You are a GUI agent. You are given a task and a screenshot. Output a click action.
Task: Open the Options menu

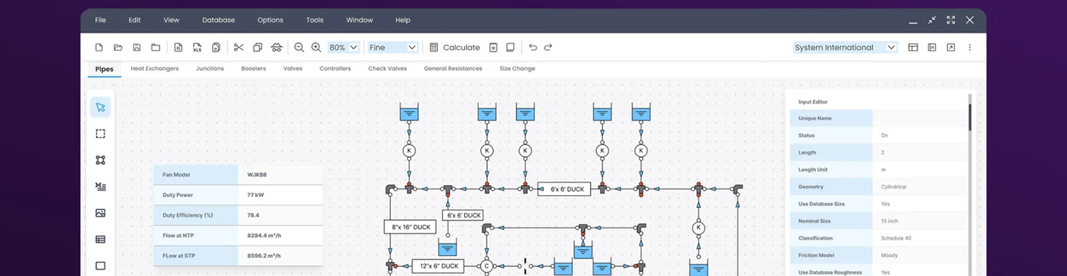pyautogui.click(x=271, y=20)
